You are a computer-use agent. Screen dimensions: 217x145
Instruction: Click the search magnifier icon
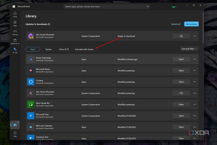148,7
